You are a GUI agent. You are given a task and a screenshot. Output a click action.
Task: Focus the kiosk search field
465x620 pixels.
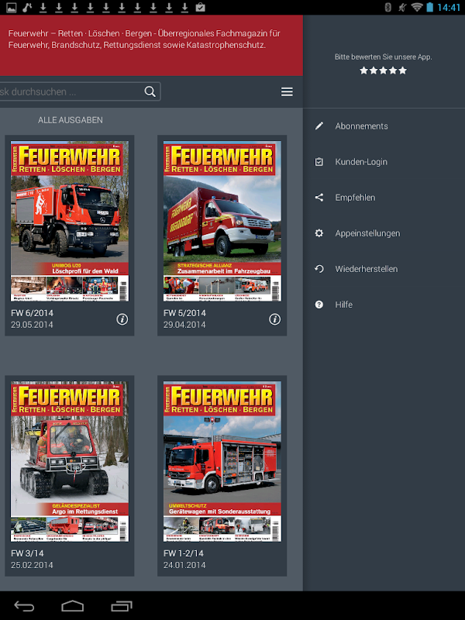(x=79, y=91)
